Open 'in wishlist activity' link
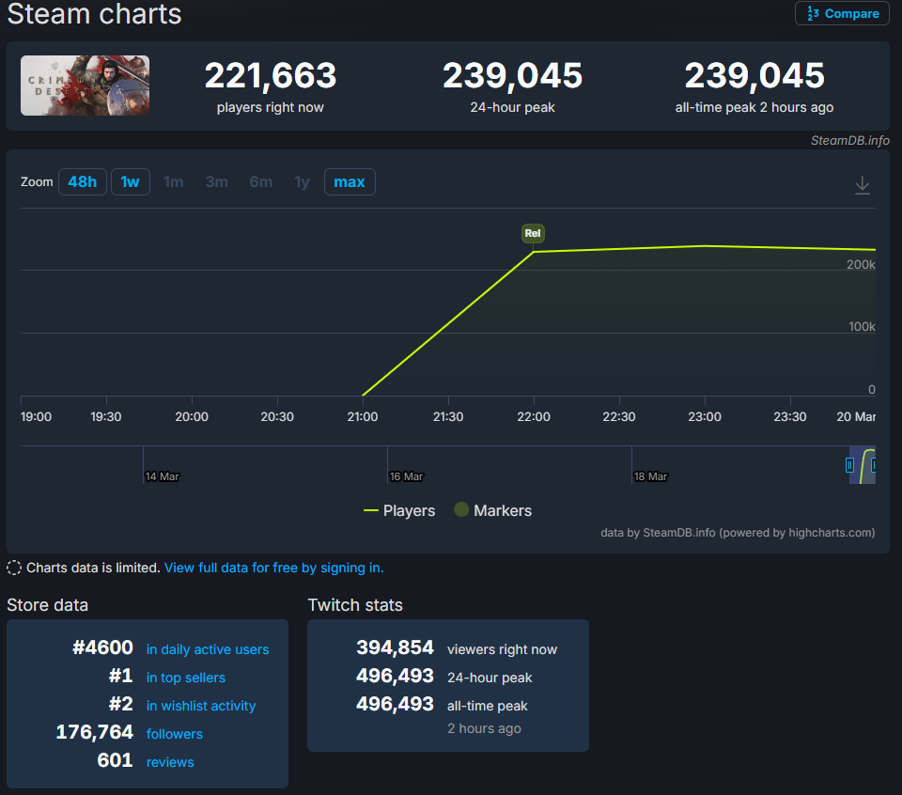This screenshot has width=902, height=795. pyautogui.click(x=201, y=706)
